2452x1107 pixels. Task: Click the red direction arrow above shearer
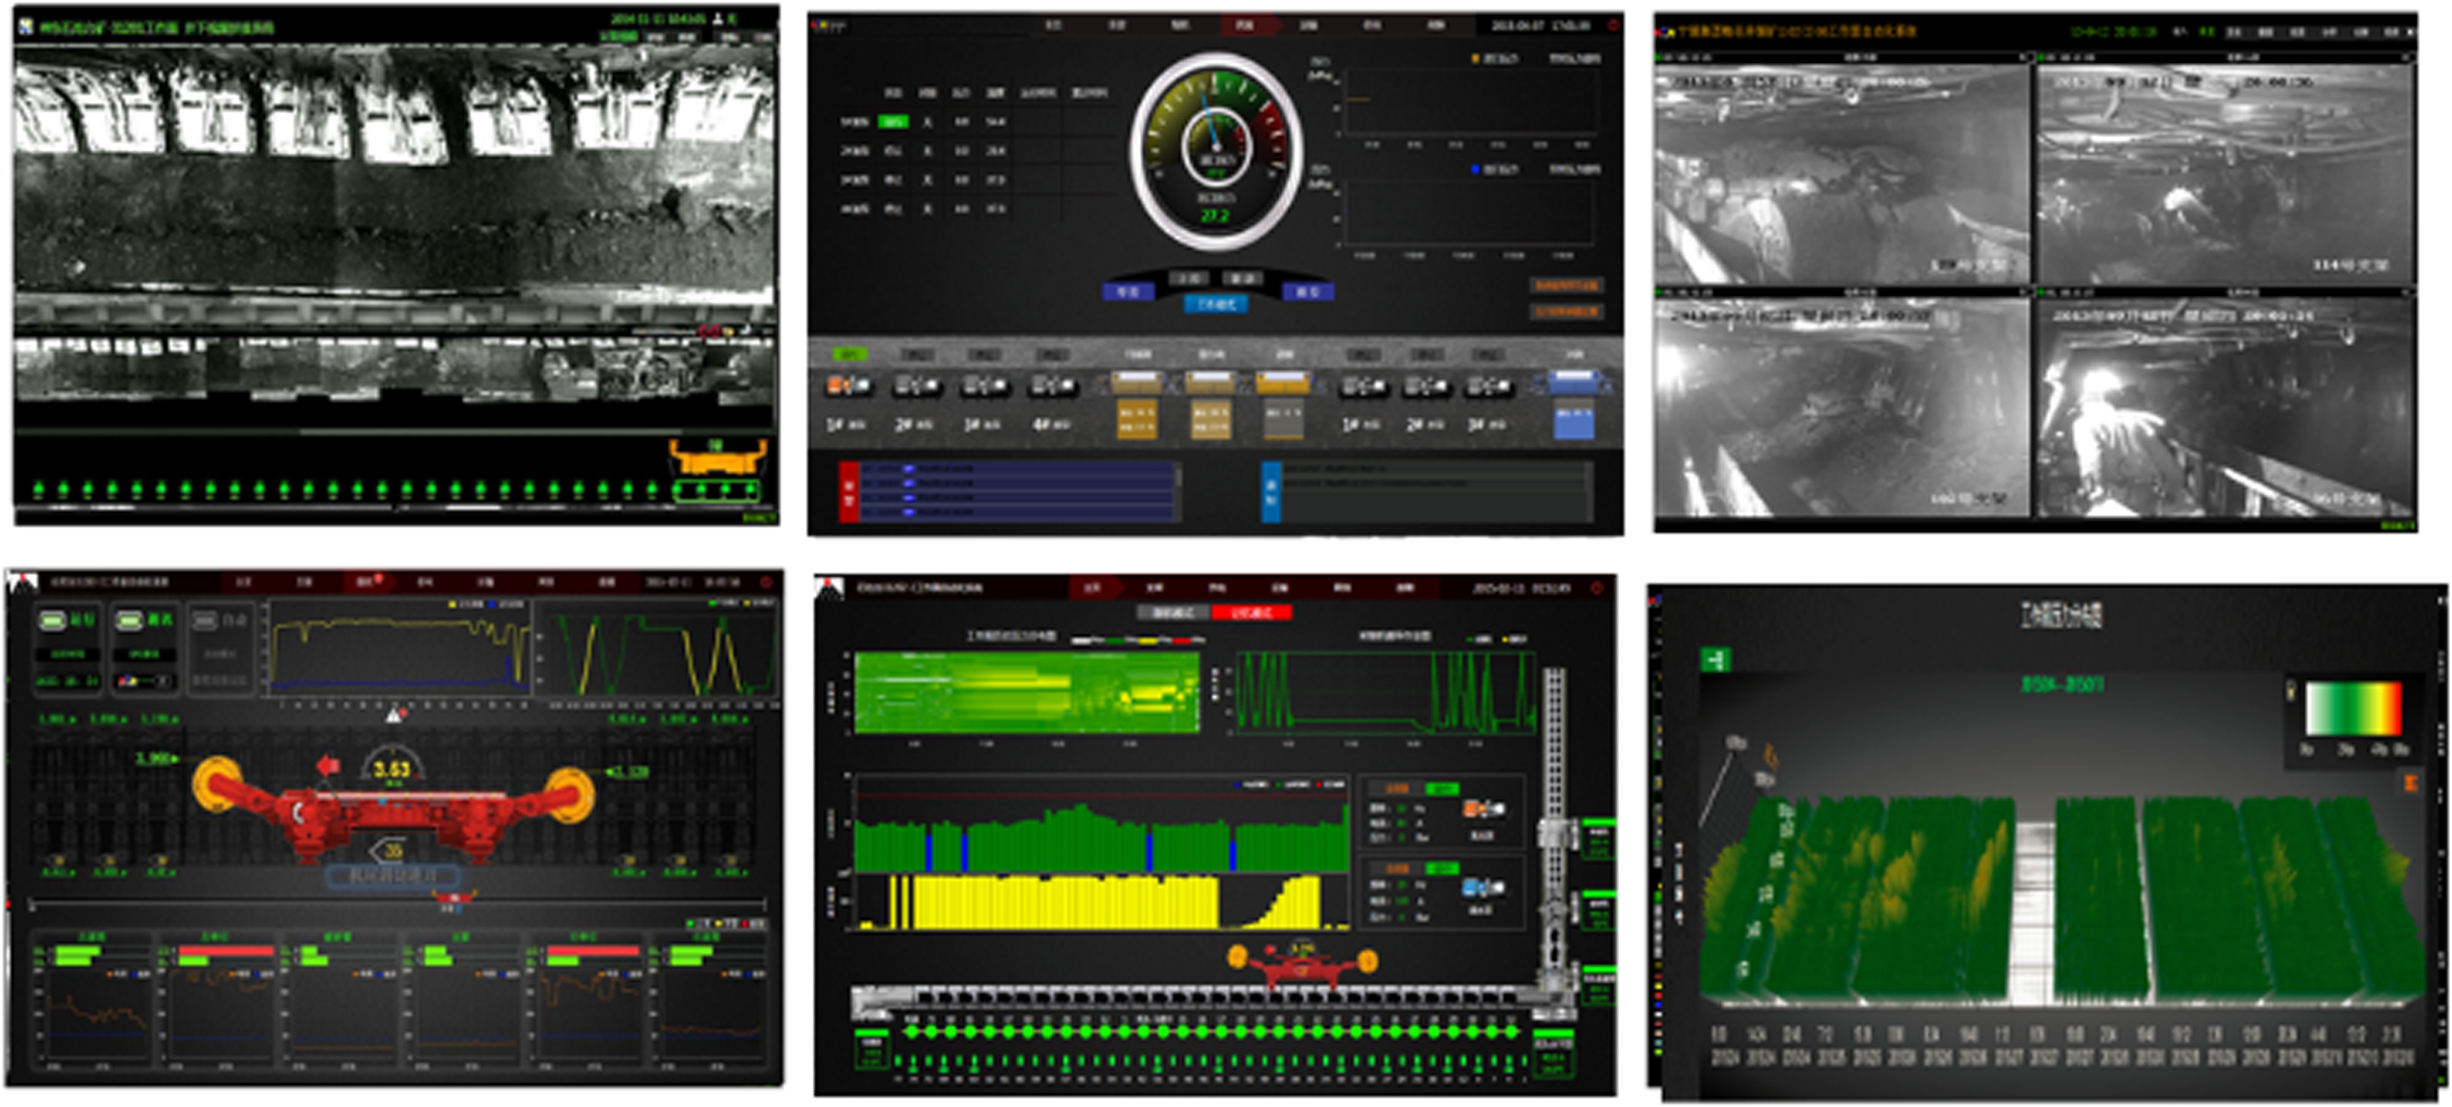tap(328, 765)
